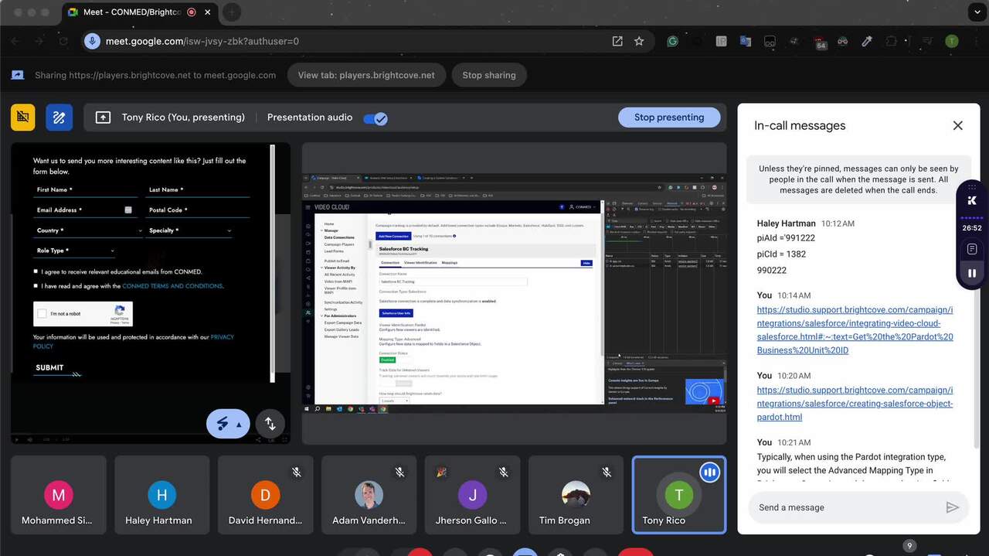Screen dimensions: 989x556
Task: Check the agree to terms and conditions box
Action: [x=36, y=286]
